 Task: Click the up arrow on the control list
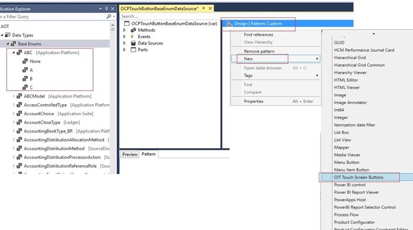[x=373, y=34]
